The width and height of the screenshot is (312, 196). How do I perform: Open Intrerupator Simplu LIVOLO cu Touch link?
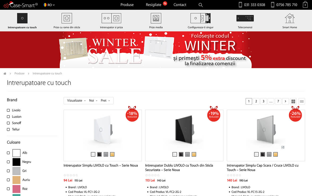(101, 166)
